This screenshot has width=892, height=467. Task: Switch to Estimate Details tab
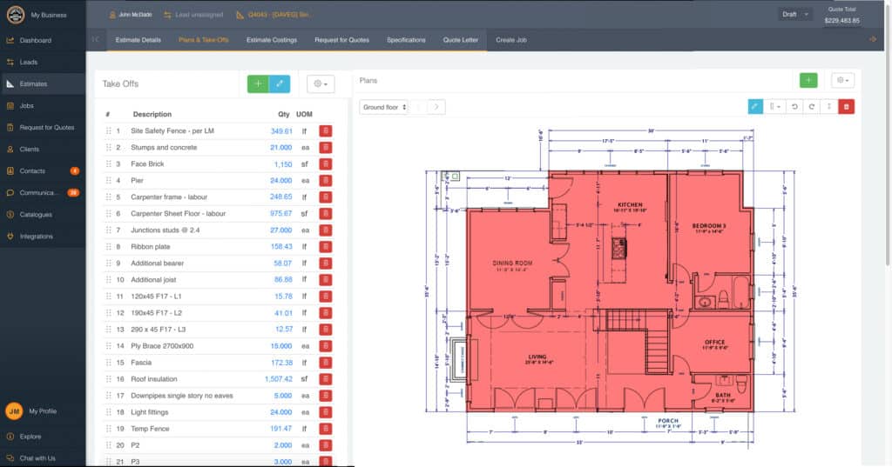139,40
